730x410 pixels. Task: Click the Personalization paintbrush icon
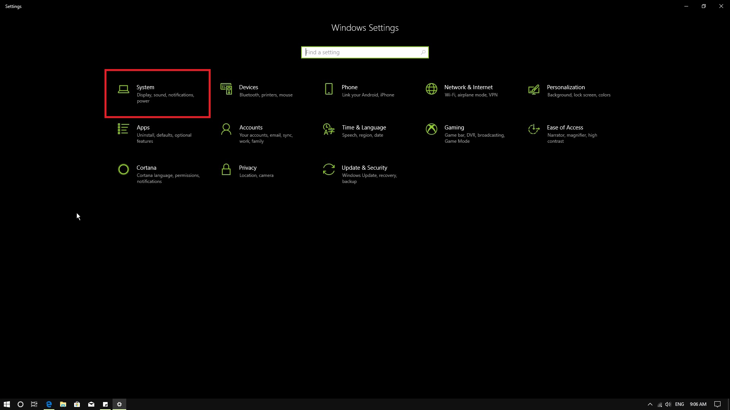coord(534,89)
